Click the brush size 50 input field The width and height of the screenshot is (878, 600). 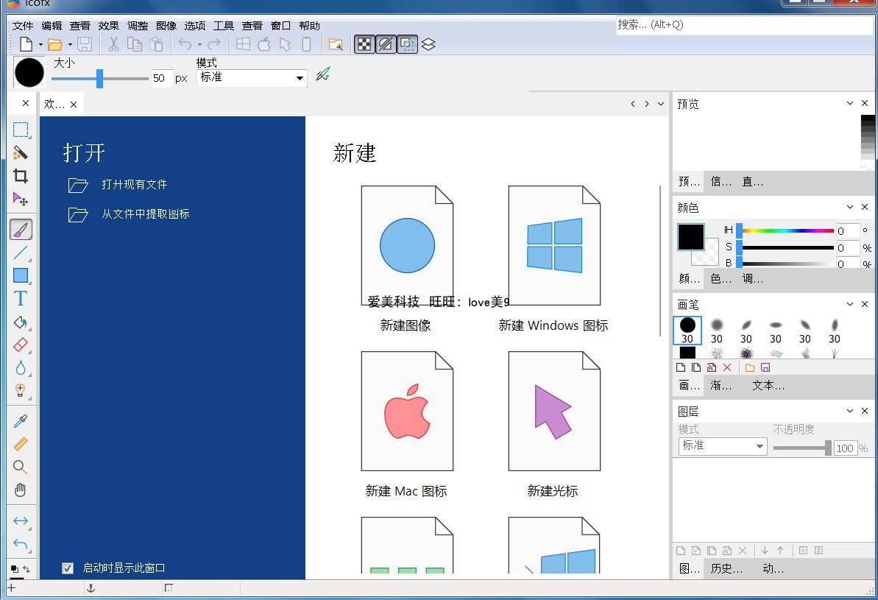pyautogui.click(x=161, y=78)
